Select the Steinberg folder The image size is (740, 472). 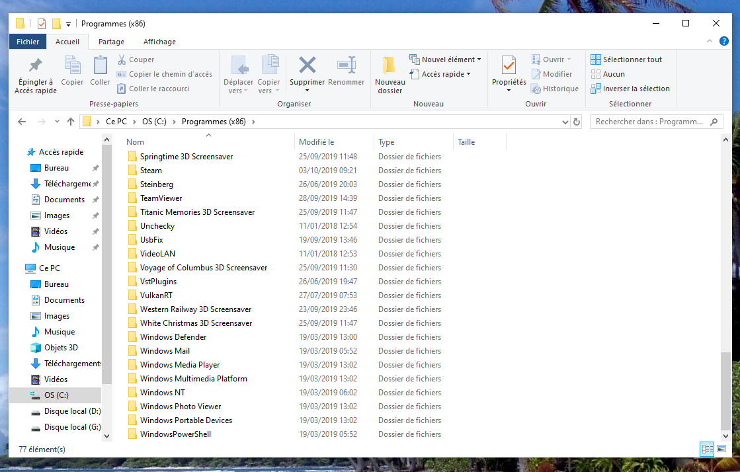point(156,184)
